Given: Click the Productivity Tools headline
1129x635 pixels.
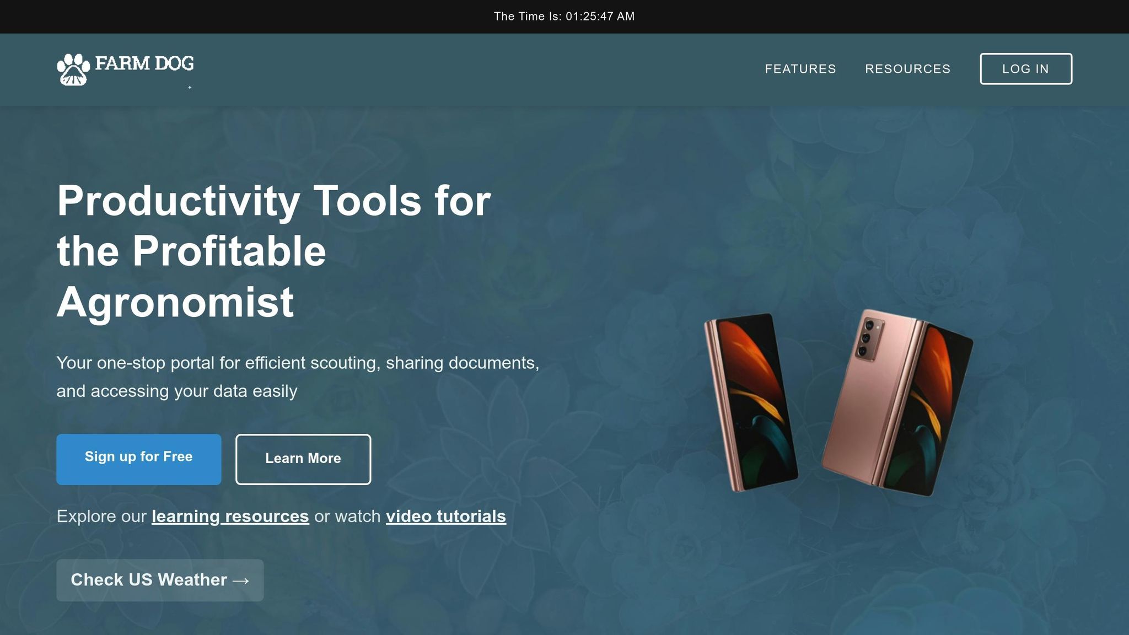Looking at the screenshot, I should (274, 251).
